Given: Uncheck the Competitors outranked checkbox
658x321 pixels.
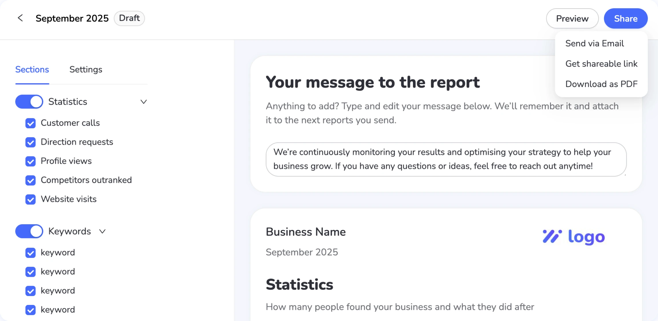Looking at the screenshot, I should tap(30, 180).
